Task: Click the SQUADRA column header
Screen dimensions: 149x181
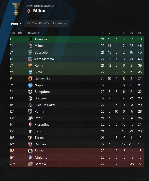Action: tap(33, 33)
